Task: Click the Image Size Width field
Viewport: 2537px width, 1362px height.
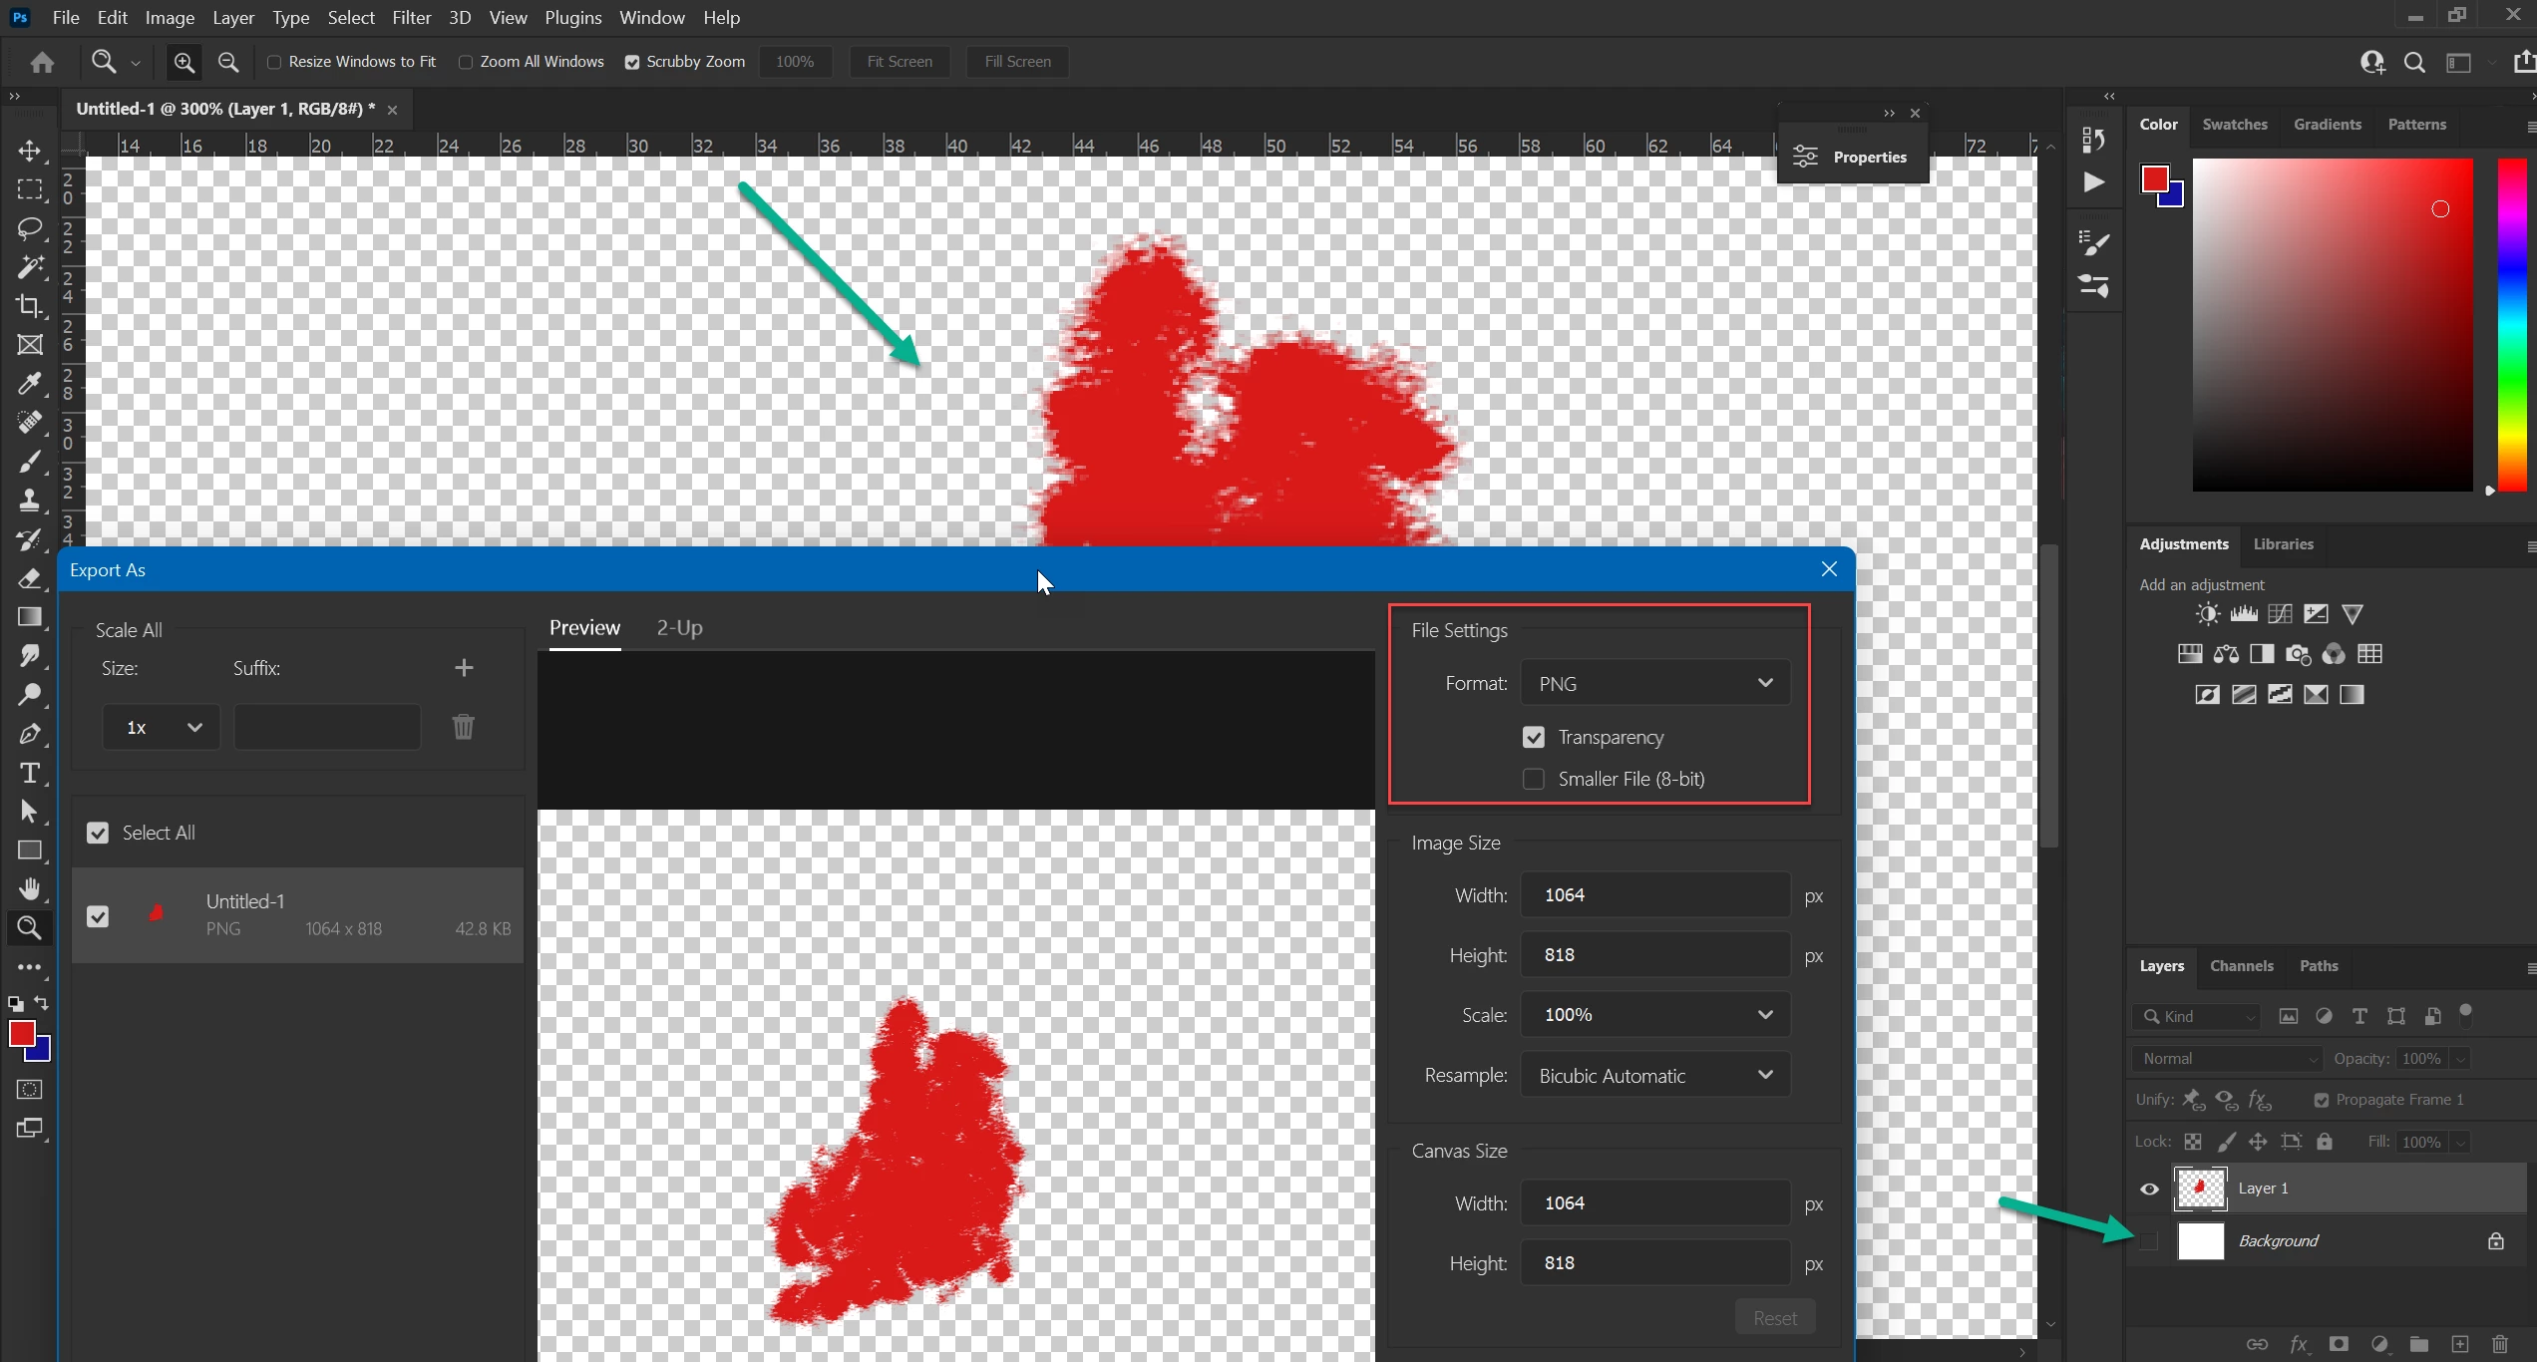Action: pyautogui.click(x=1654, y=894)
